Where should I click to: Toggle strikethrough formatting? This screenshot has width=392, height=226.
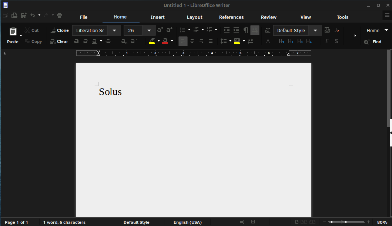108,41
